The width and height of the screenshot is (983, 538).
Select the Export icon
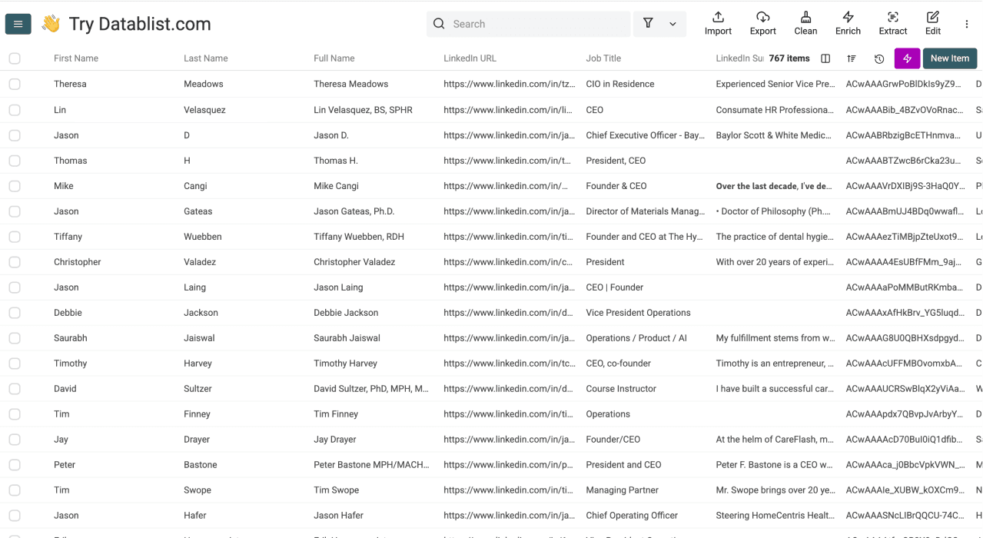pos(762,23)
